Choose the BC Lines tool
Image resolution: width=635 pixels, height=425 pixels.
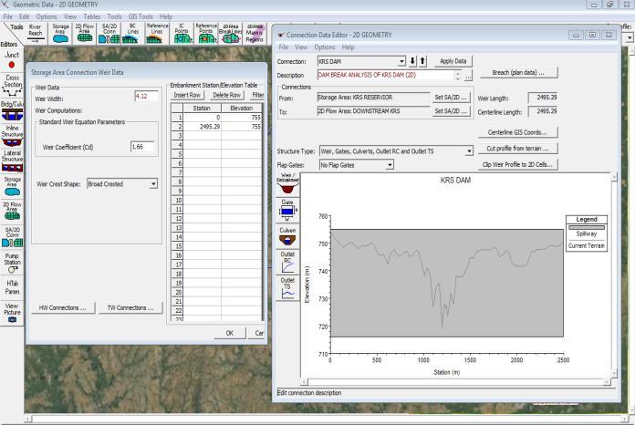pyautogui.click(x=133, y=34)
